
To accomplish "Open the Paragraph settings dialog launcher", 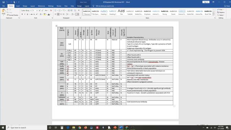I will [80, 18].
